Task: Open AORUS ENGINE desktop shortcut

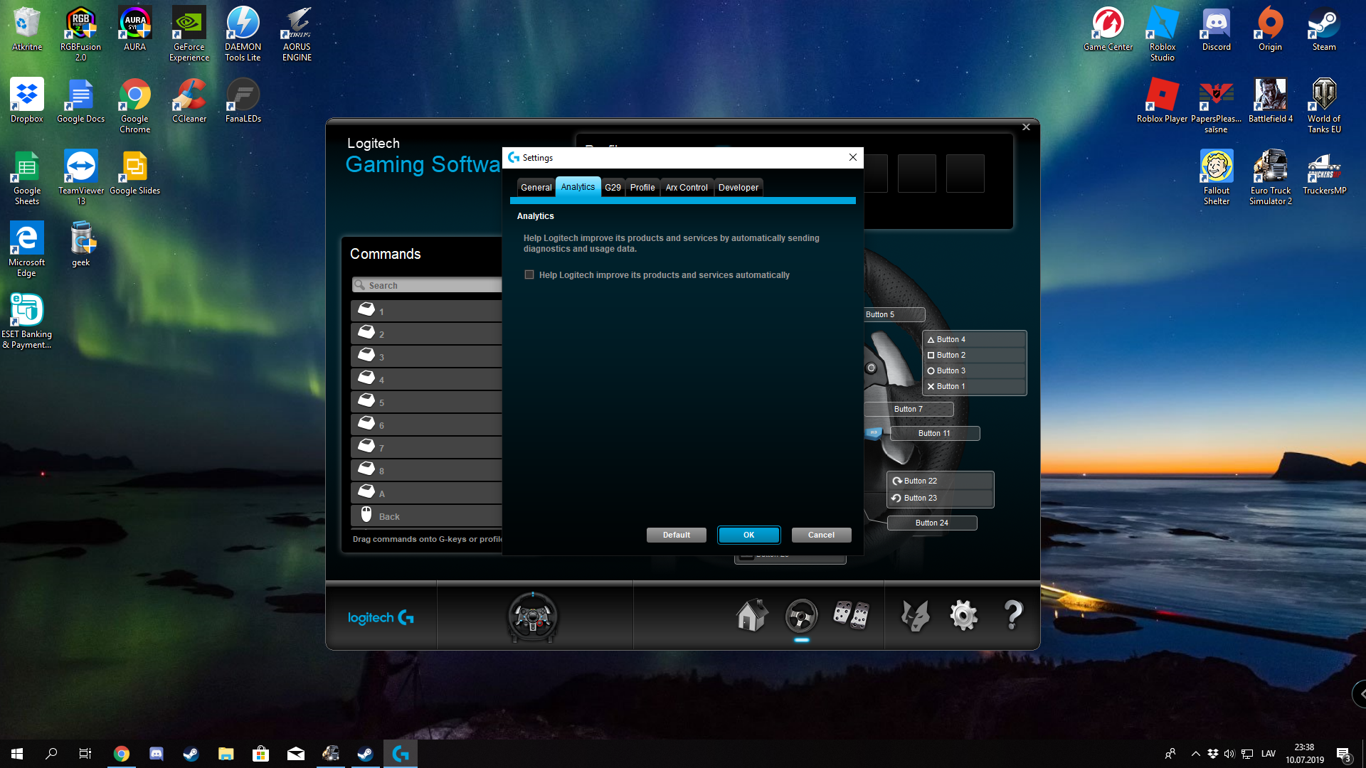Action: pyautogui.click(x=297, y=33)
